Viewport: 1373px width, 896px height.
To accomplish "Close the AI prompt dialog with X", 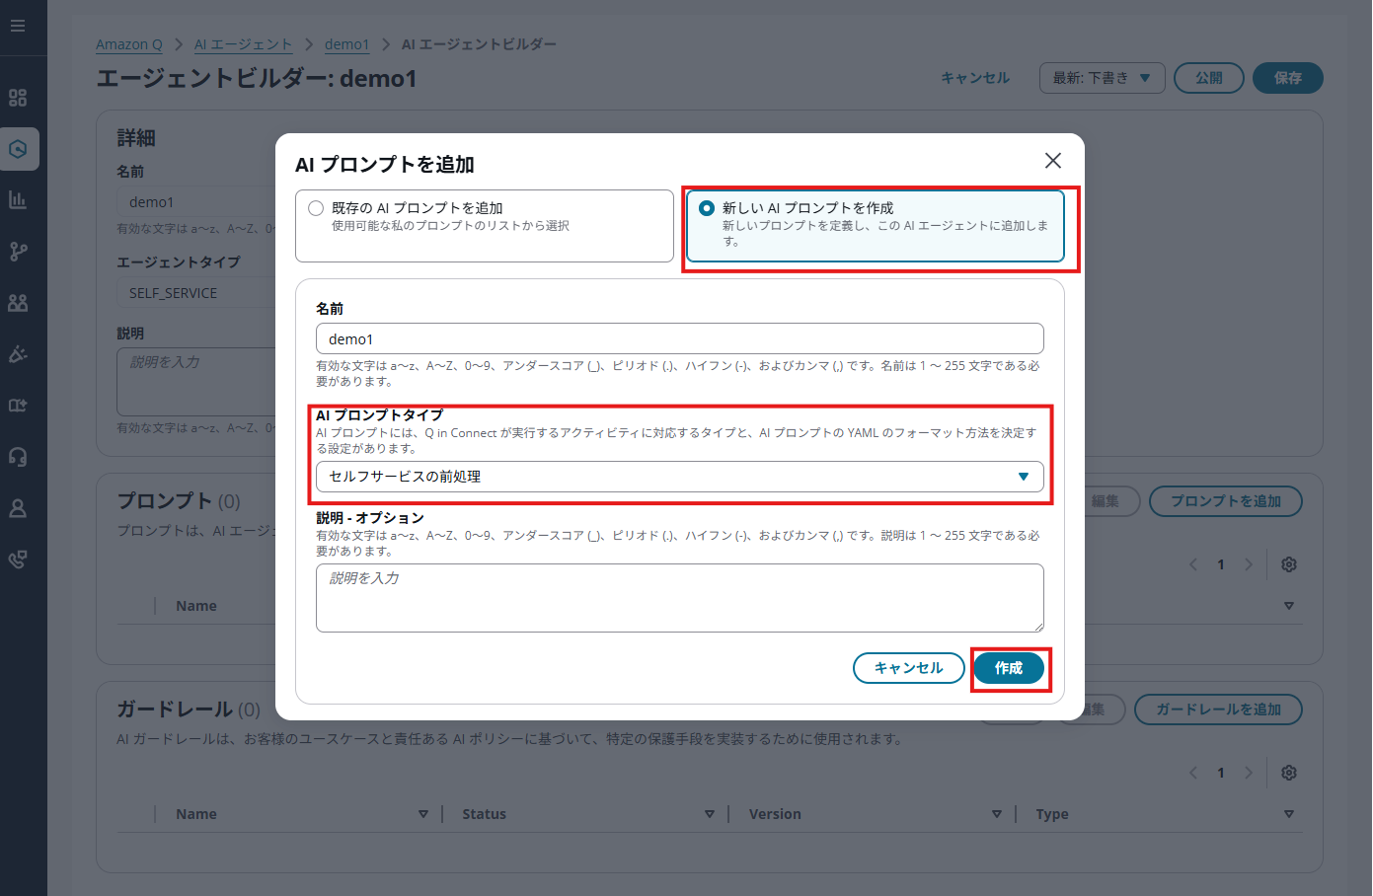I will pyautogui.click(x=1053, y=161).
